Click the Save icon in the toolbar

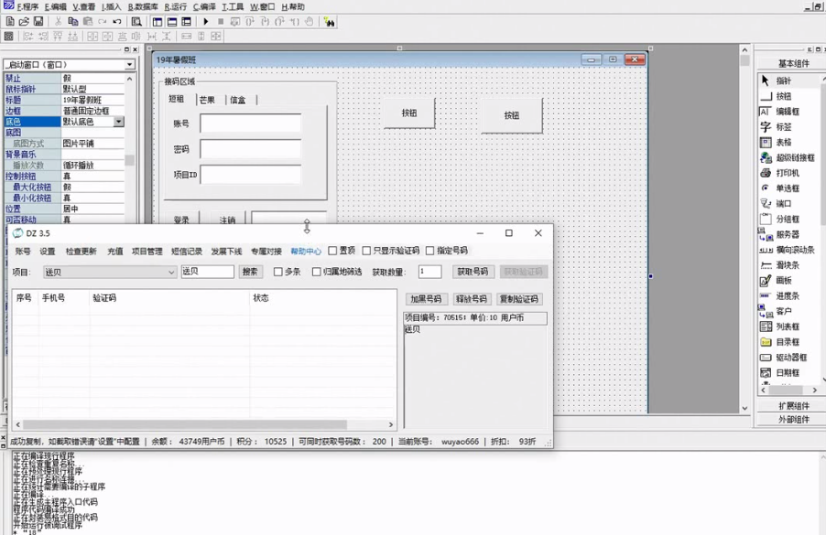coord(38,21)
